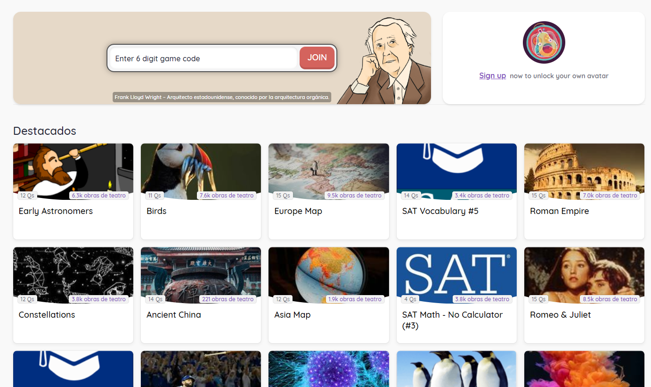Screen dimensions: 651x387
Task: Select the Roman Empire Colosseum thumbnail
Action: pyautogui.click(x=584, y=172)
